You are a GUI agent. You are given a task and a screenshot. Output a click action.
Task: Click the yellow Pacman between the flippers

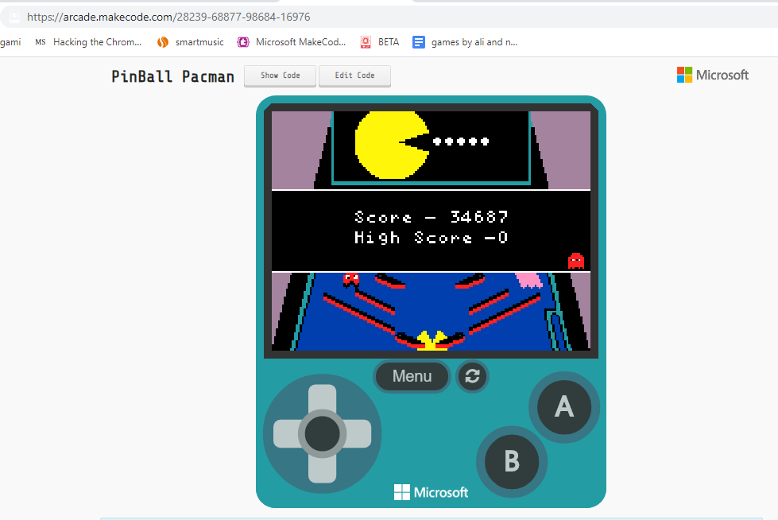pos(431,341)
